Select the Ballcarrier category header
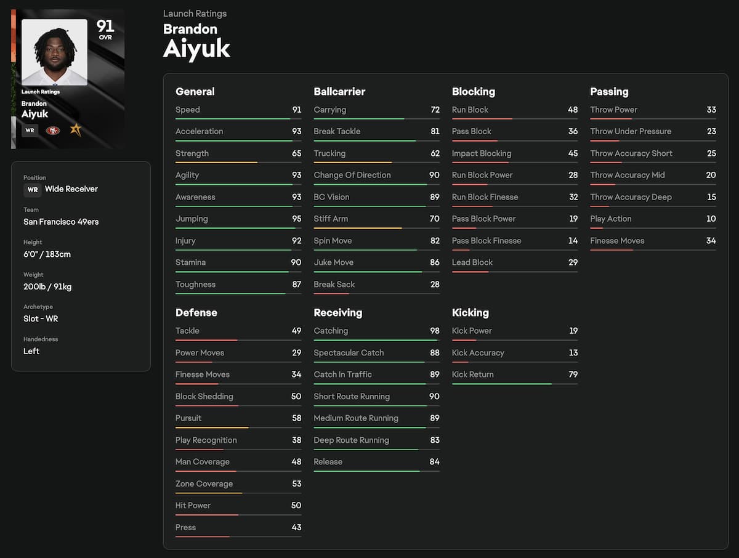739x558 pixels. (x=339, y=91)
